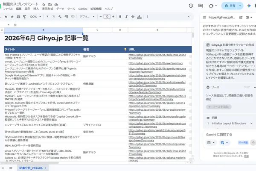This screenshot has height=171, width=256.
Task: Toggle italic formatting
Action: coord(126,17)
